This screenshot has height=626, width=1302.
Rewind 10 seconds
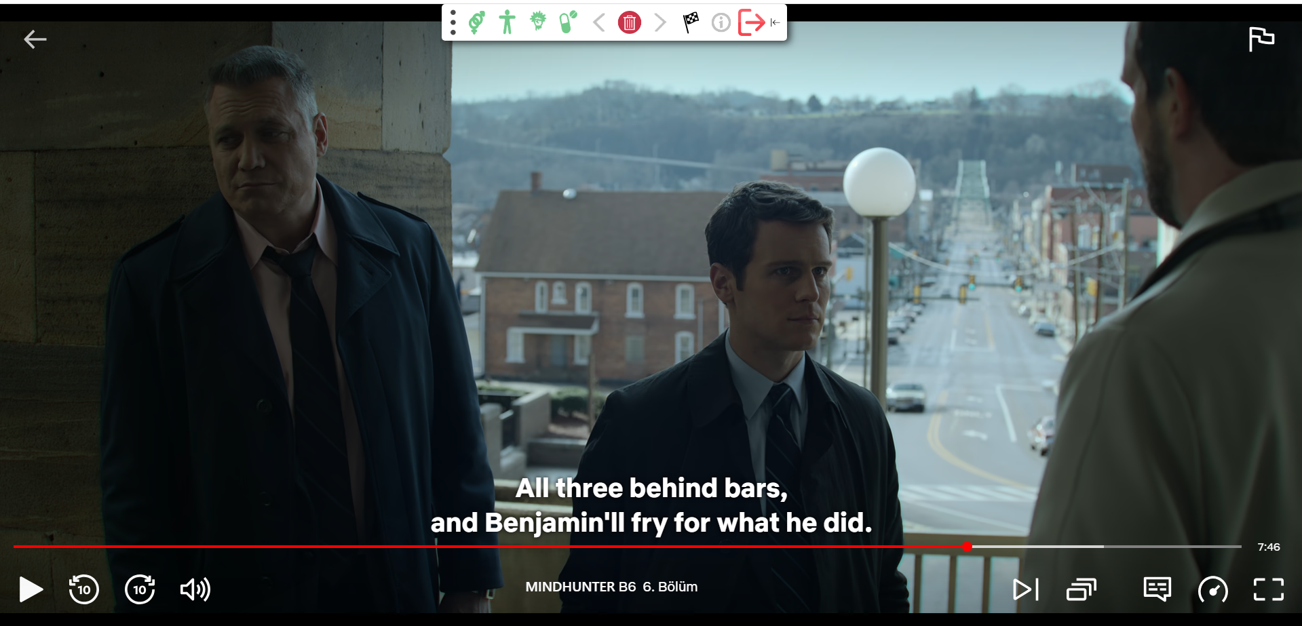point(84,589)
